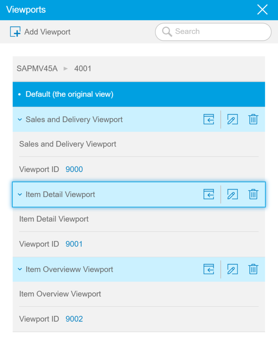Viewport: 278px width, 348px height.
Task: Open Viewport ID 9001
Action: coord(74,244)
